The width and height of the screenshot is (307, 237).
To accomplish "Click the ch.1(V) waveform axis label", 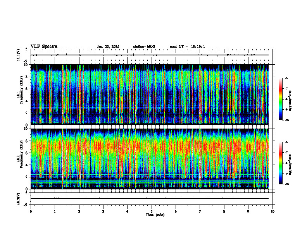I will [x=18, y=55].
